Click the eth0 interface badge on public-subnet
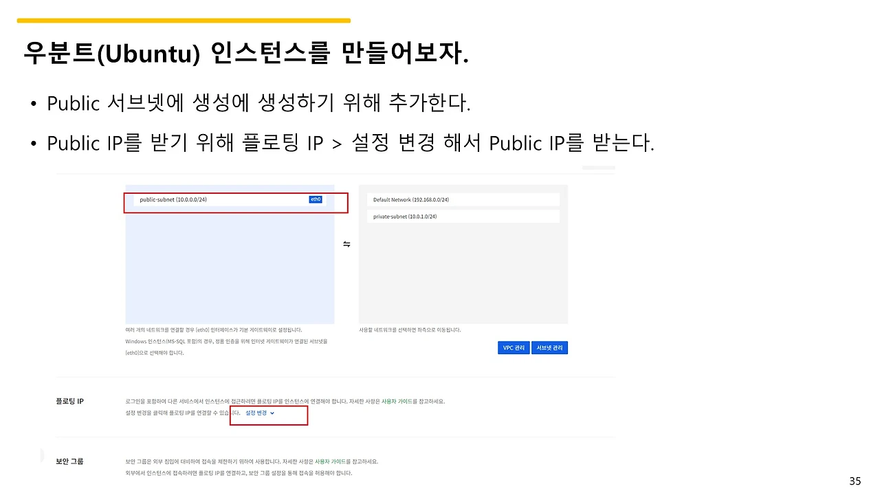Viewport: 880px width, 495px height. point(315,199)
